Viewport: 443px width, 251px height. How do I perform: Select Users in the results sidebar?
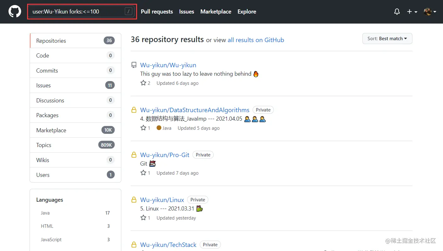[x=76, y=175]
